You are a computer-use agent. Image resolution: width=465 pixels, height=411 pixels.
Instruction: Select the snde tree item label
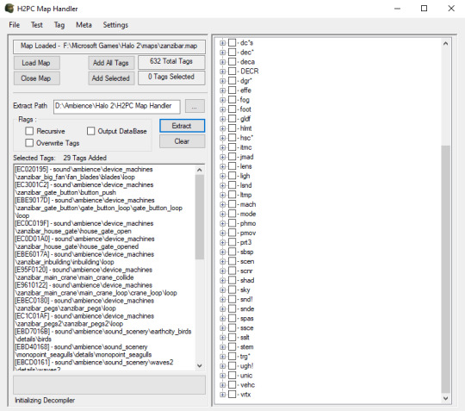point(247,308)
